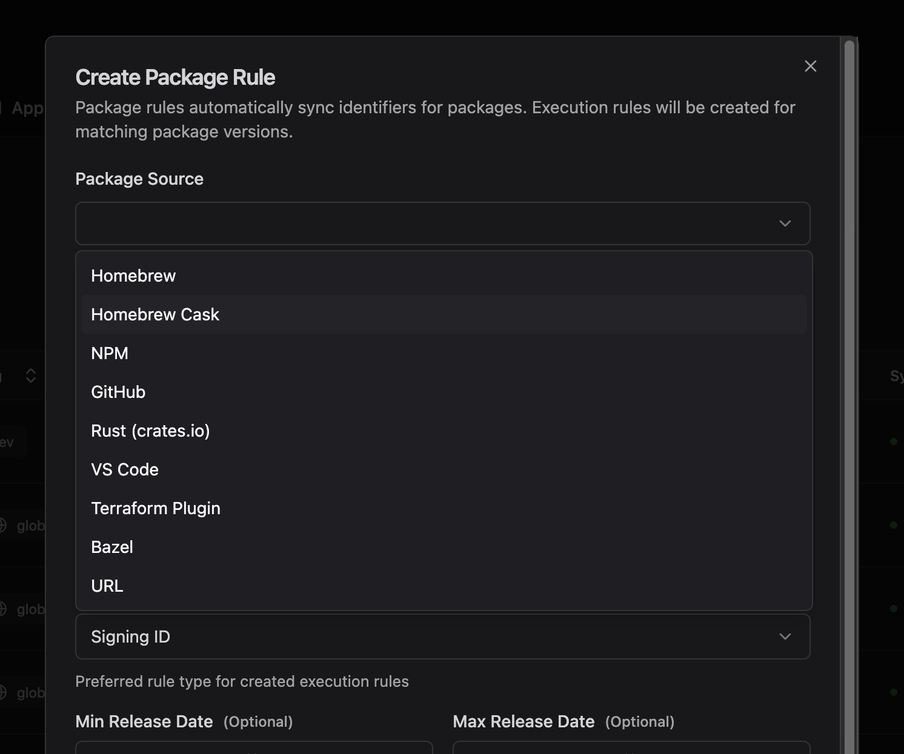
Task: Click the modal scrollbar on the right edge
Action: [848, 363]
